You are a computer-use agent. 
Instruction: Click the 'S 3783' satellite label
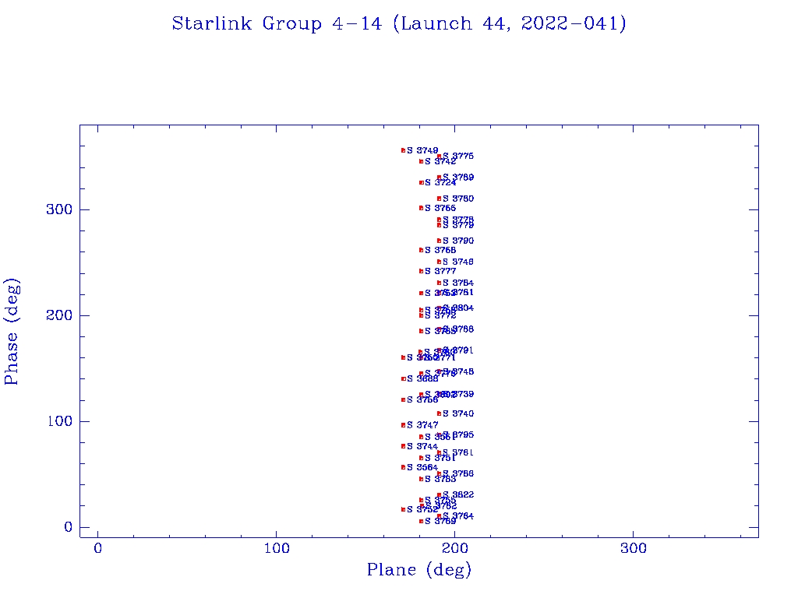(x=440, y=479)
